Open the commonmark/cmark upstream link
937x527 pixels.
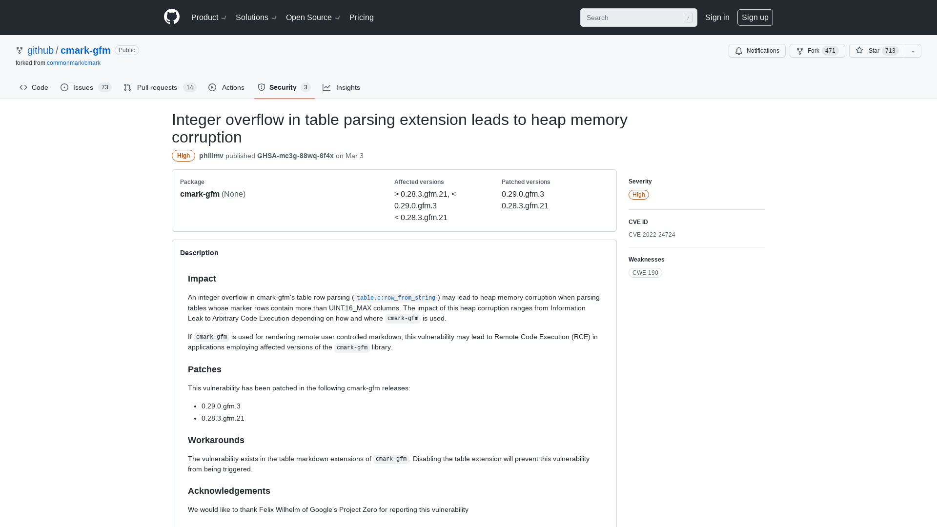tap(74, 63)
